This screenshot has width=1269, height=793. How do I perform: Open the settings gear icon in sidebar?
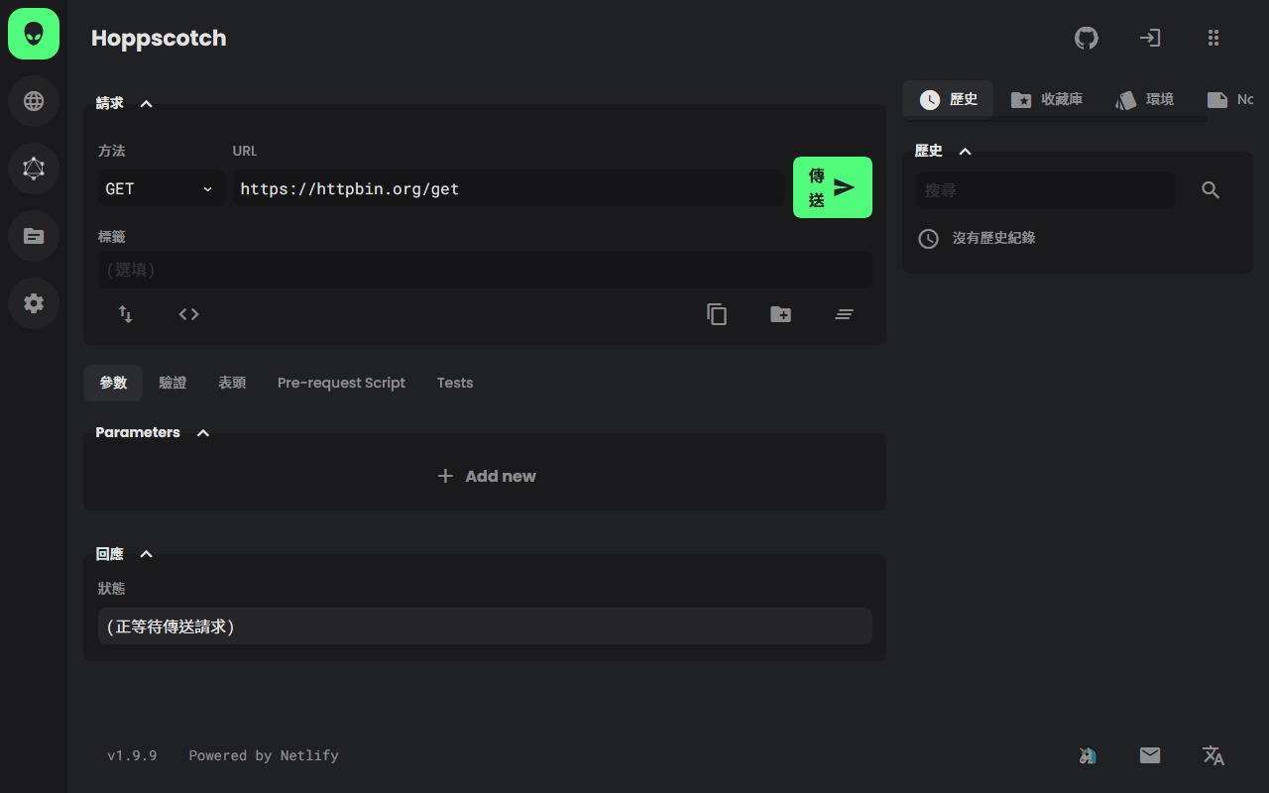pyautogui.click(x=34, y=303)
